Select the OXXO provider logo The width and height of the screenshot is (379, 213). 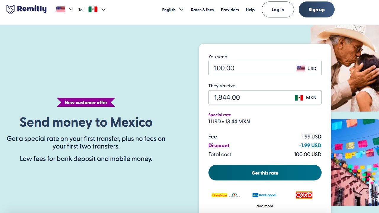tap(304, 195)
